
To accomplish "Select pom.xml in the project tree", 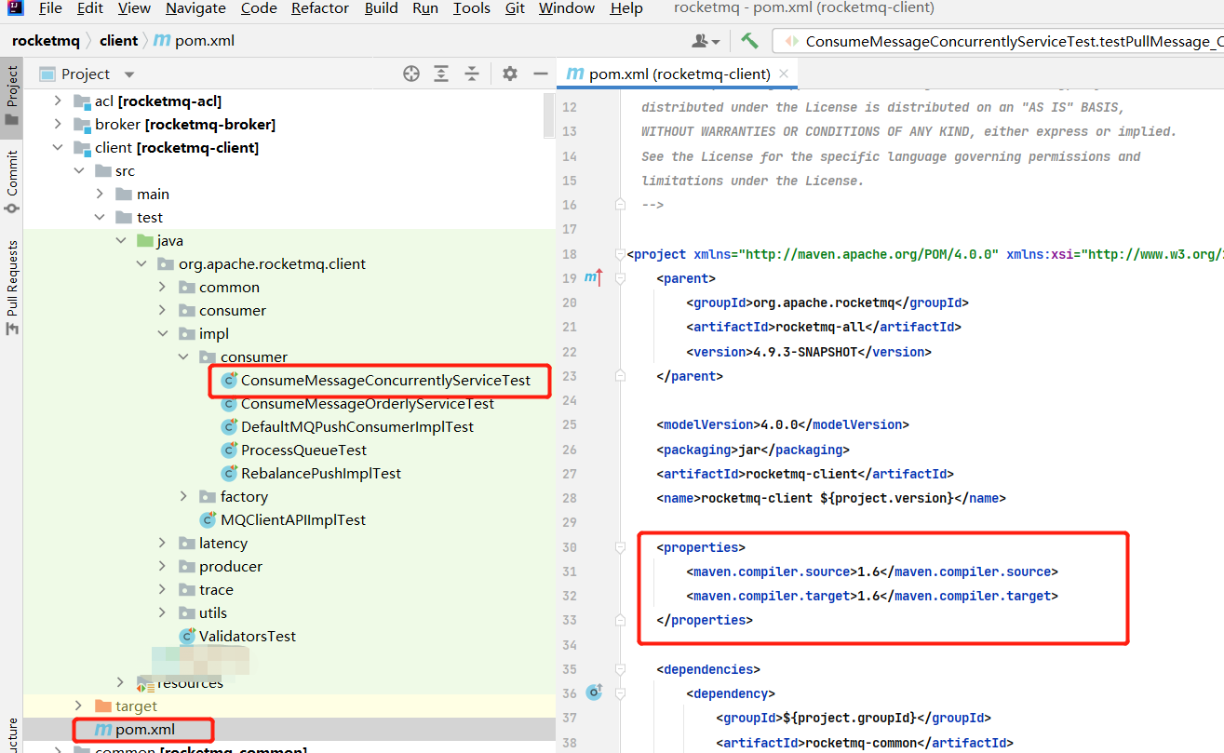I will click(134, 729).
